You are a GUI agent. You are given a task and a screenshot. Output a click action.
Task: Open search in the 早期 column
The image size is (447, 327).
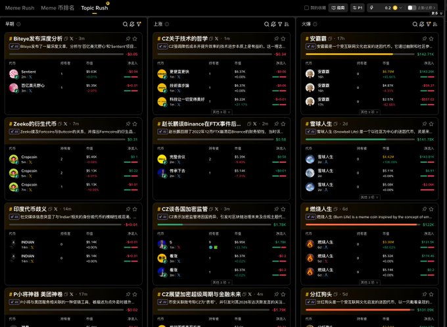(x=125, y=24)
